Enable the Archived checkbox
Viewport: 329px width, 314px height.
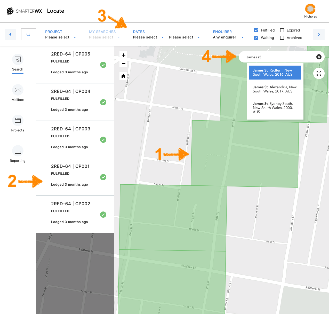click(x=282, y=38)
